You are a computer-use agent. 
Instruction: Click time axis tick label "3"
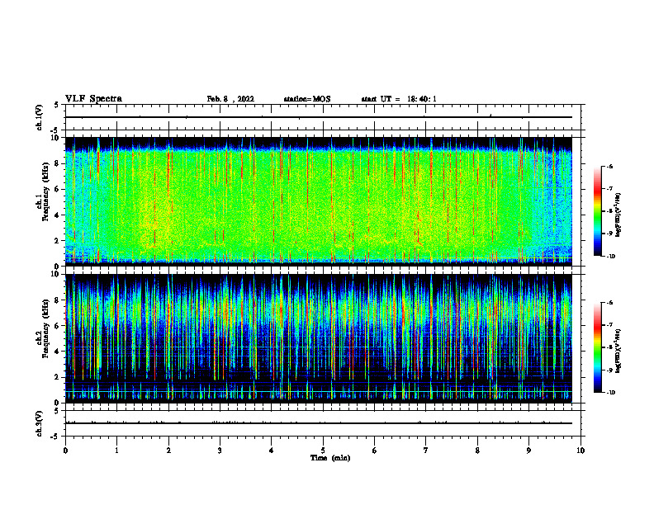(220, 451)
